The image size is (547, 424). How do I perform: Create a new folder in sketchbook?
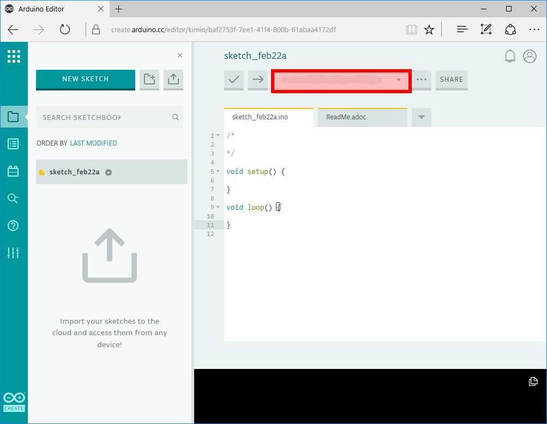tap(149, 80)
